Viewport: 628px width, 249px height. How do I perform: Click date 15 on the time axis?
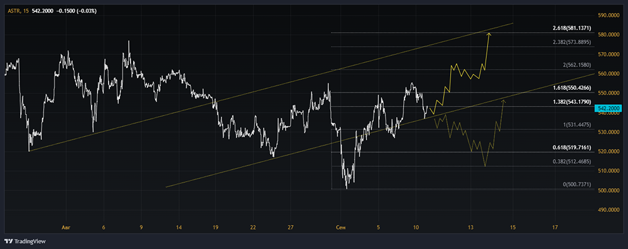pyautogui.click(x=512, y=228)
